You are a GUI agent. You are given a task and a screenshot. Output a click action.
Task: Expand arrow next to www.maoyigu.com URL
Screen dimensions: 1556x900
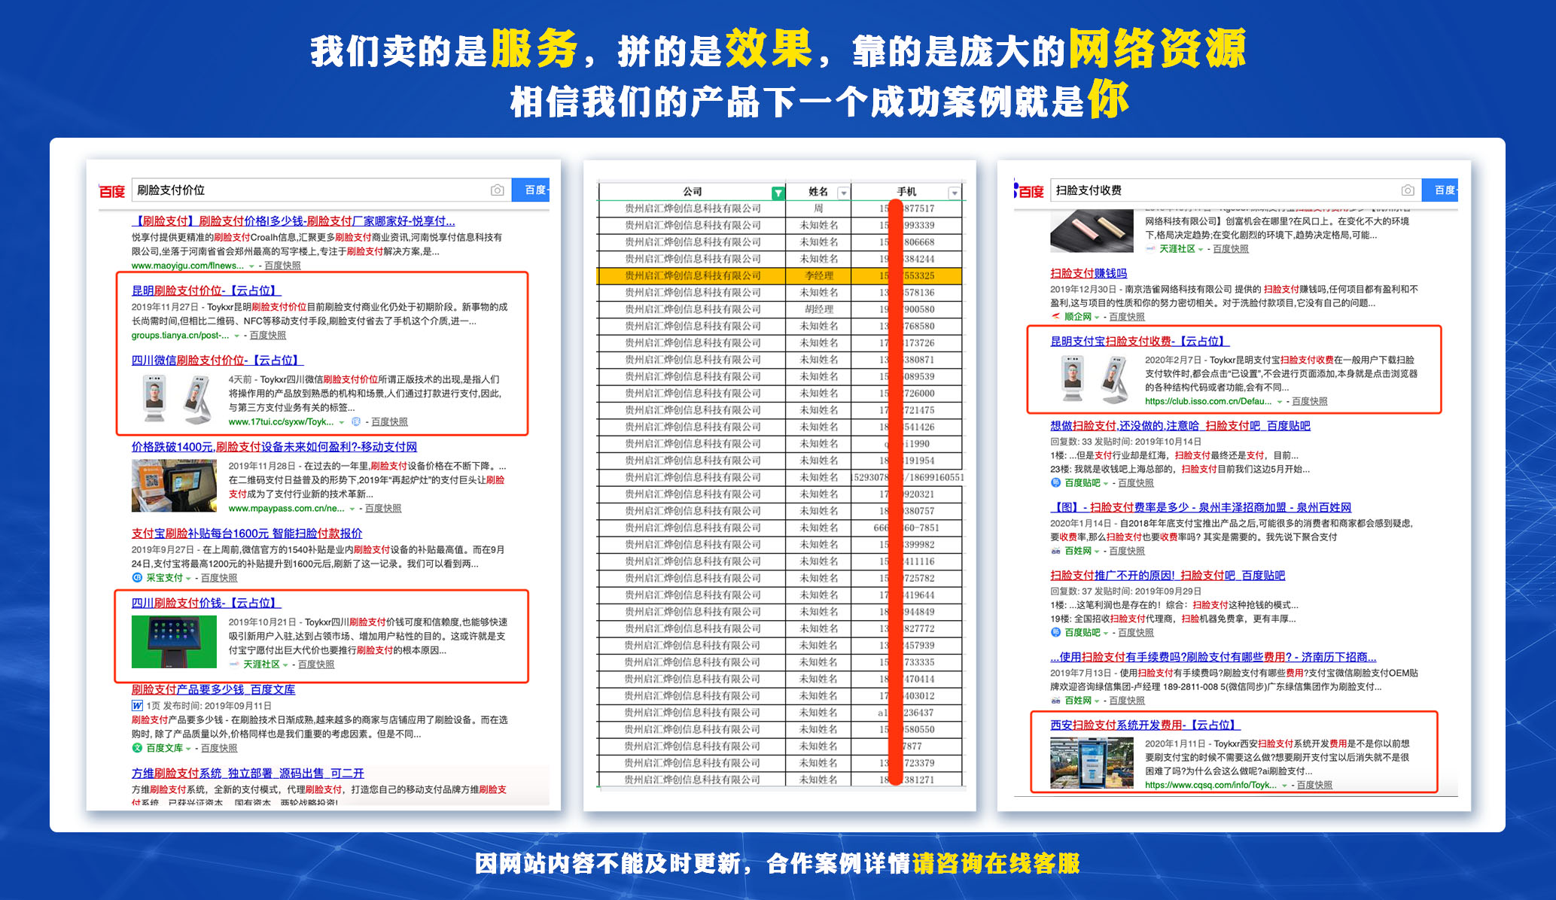251,266
